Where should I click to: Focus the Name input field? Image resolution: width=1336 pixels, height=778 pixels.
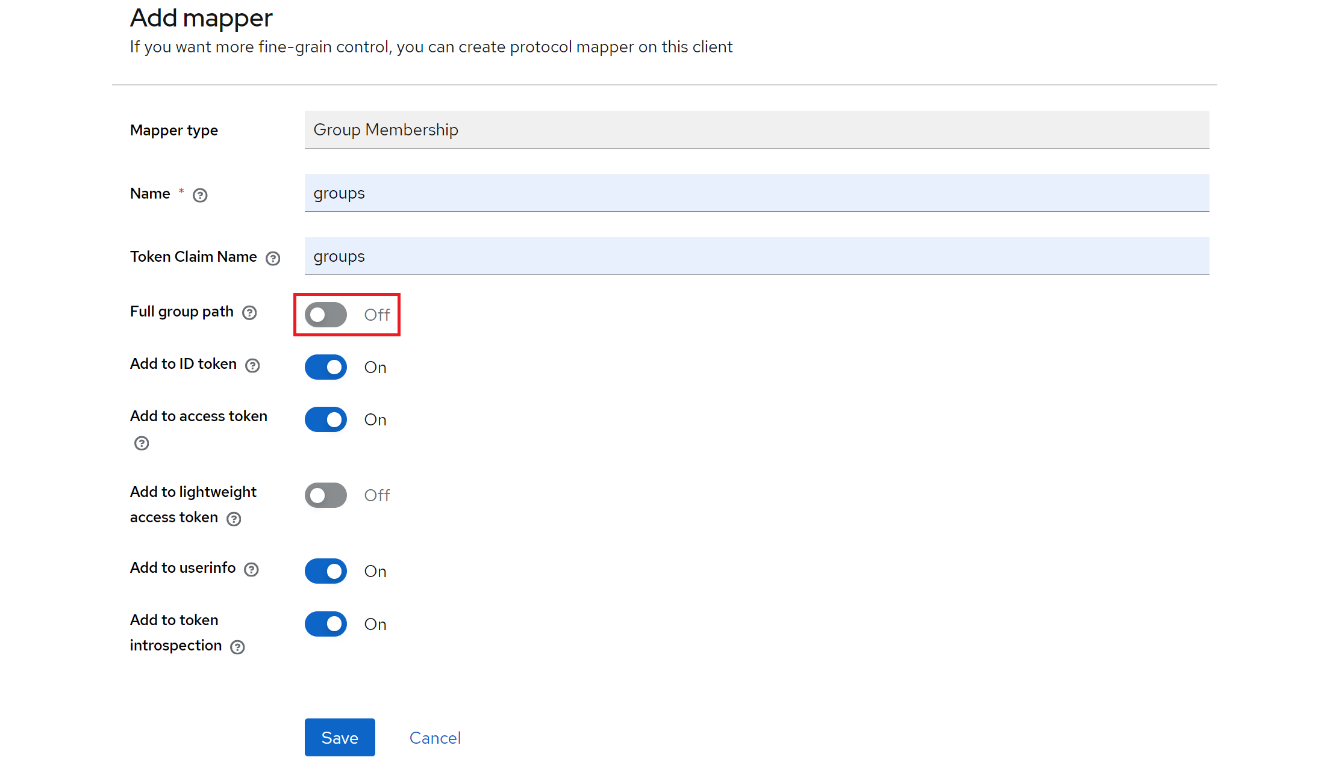tap(757, 193)
